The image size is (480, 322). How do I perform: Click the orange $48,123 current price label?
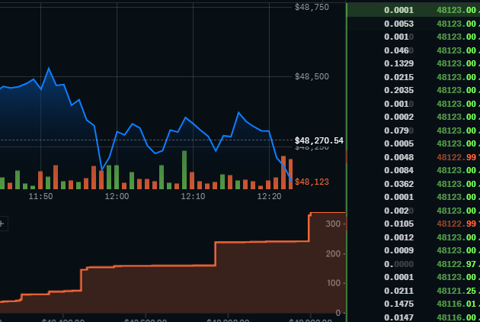click(312, 182)
